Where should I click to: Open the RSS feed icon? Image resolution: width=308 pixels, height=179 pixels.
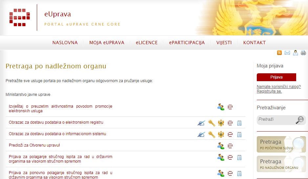(x=279, y=53)
